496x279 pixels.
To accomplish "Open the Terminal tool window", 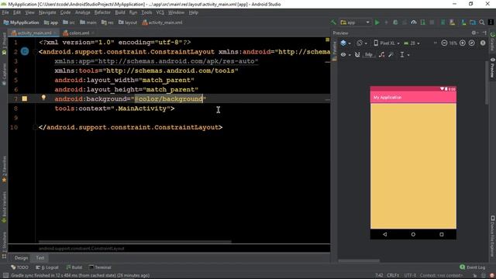I will (100, 267).
